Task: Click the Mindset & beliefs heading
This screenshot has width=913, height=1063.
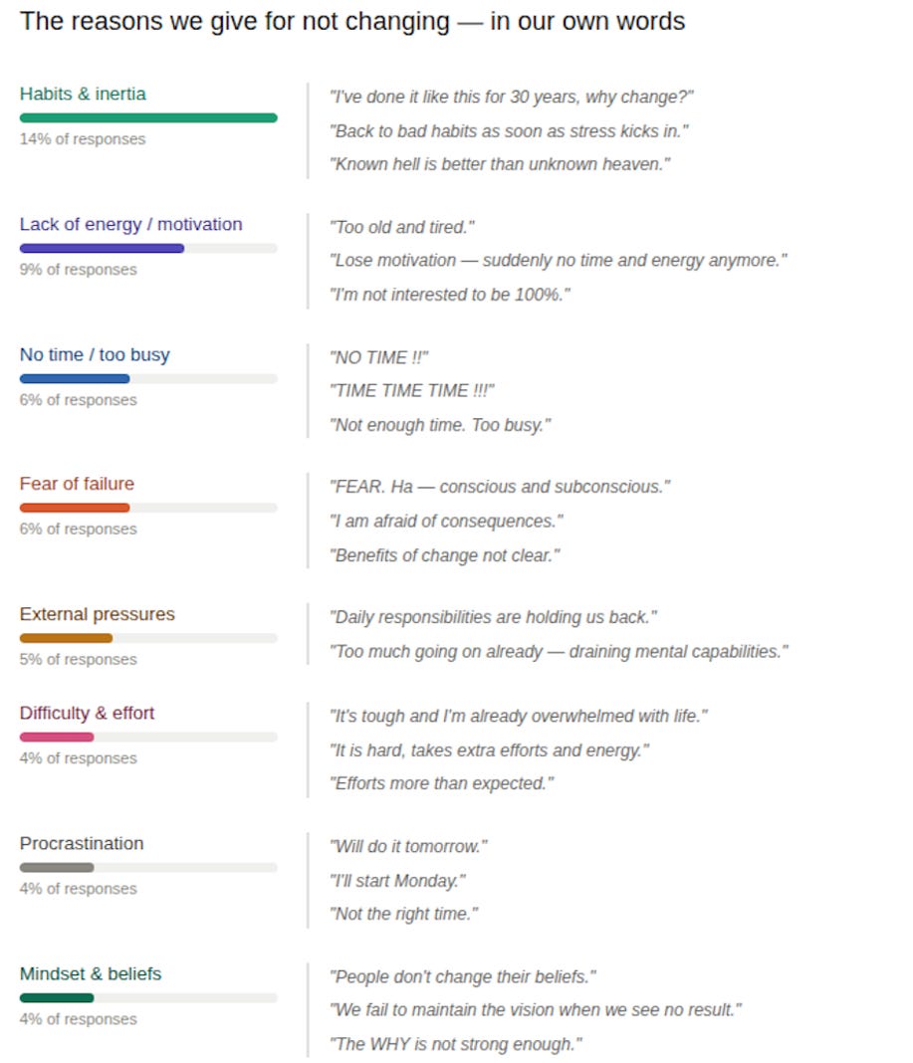Action: pyautogui.click(x=91, y=973)
